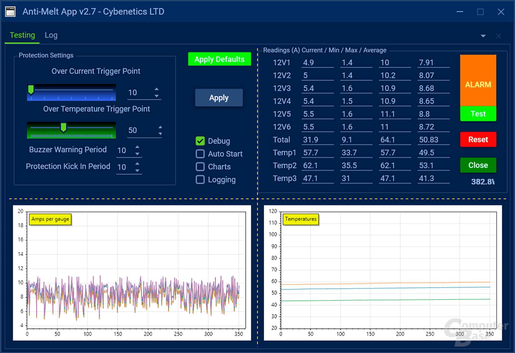
Task: Click Apply Defaults
Action: click(219, 59)
